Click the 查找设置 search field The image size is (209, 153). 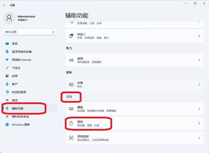coord(27,32)
